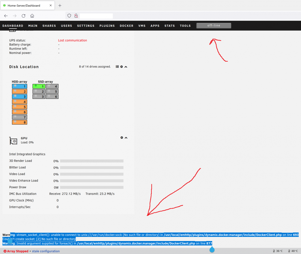Click the DockerClient.php line 693 warning

coord(150,235)
